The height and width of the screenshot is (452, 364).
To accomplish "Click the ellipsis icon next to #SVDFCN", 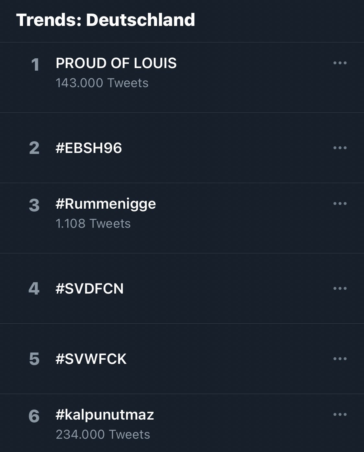I will click(x=340, y=288).
